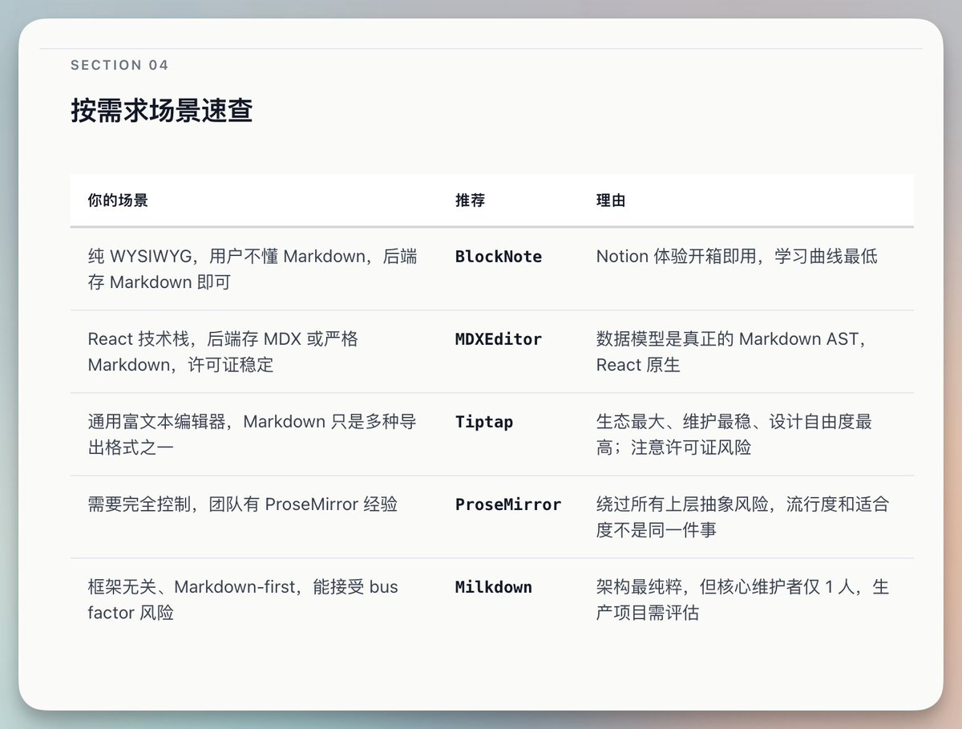This screenshot has width=962, height=729.
Task: Click reason text 'Notion 体验开箱即用，学习曲线最低'
Action: (737, 257)
